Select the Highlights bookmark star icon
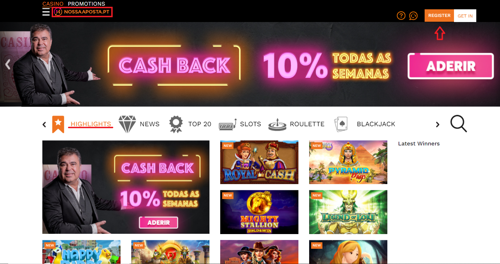Viewport: 500px width, 264px height. (x=58, y=124)
